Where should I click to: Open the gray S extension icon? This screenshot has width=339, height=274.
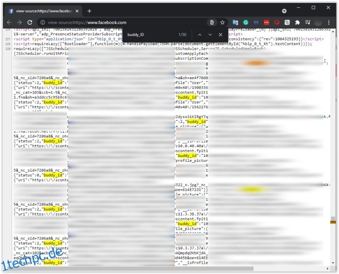tap(287, 22)
